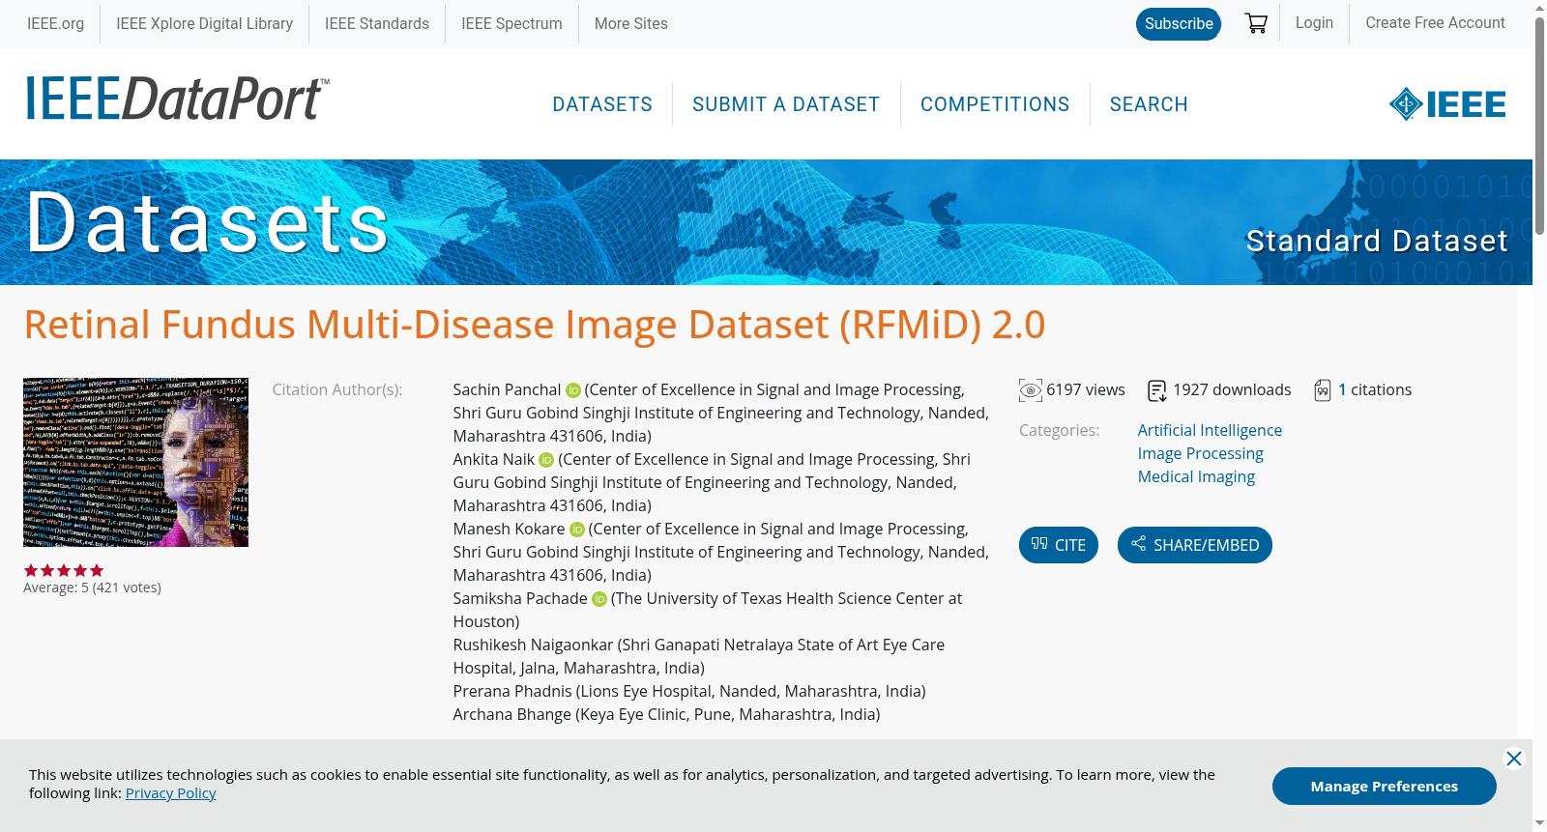Click Create Free Account
This screenshot has width=1547, height=832.
point(1435,22)
